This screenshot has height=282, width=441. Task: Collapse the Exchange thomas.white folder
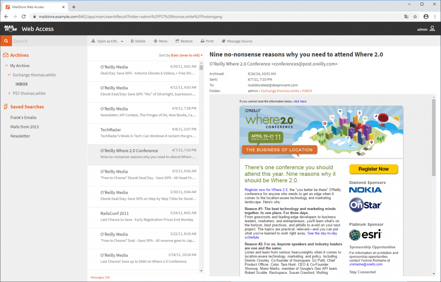[10, 75]
